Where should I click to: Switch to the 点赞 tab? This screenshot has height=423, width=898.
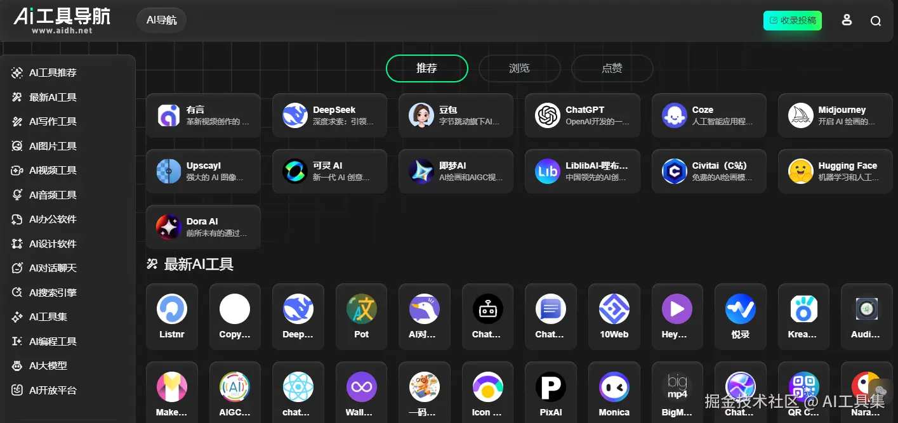coord(612,68)
